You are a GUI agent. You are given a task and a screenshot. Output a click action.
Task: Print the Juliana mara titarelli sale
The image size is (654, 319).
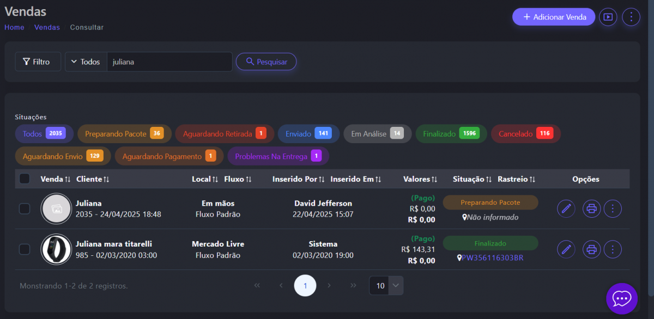pos(591,249)
